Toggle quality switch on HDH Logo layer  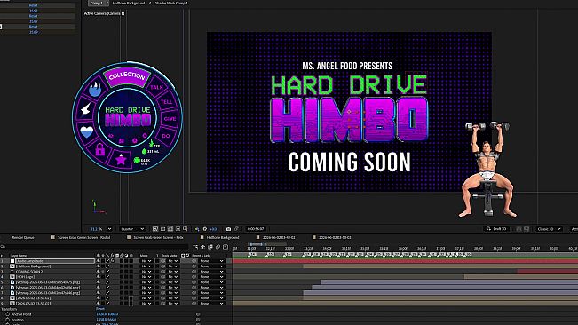[x=107, y=277]
